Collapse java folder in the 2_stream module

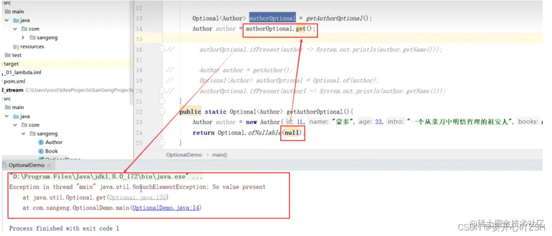tap(7, 116)
